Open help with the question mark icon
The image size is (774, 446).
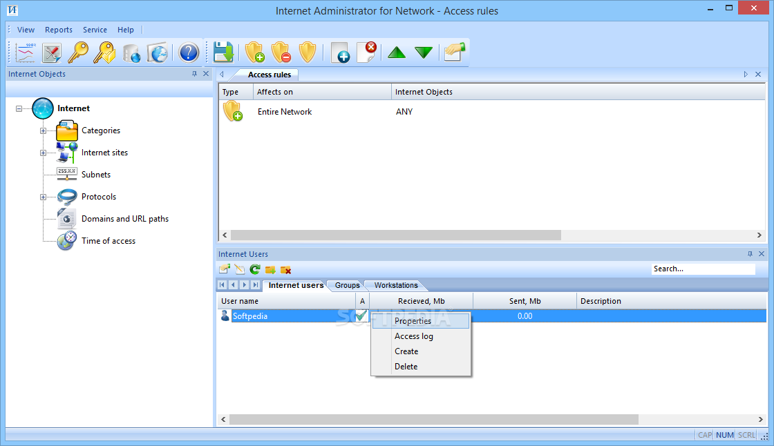[x=189, y=52]
